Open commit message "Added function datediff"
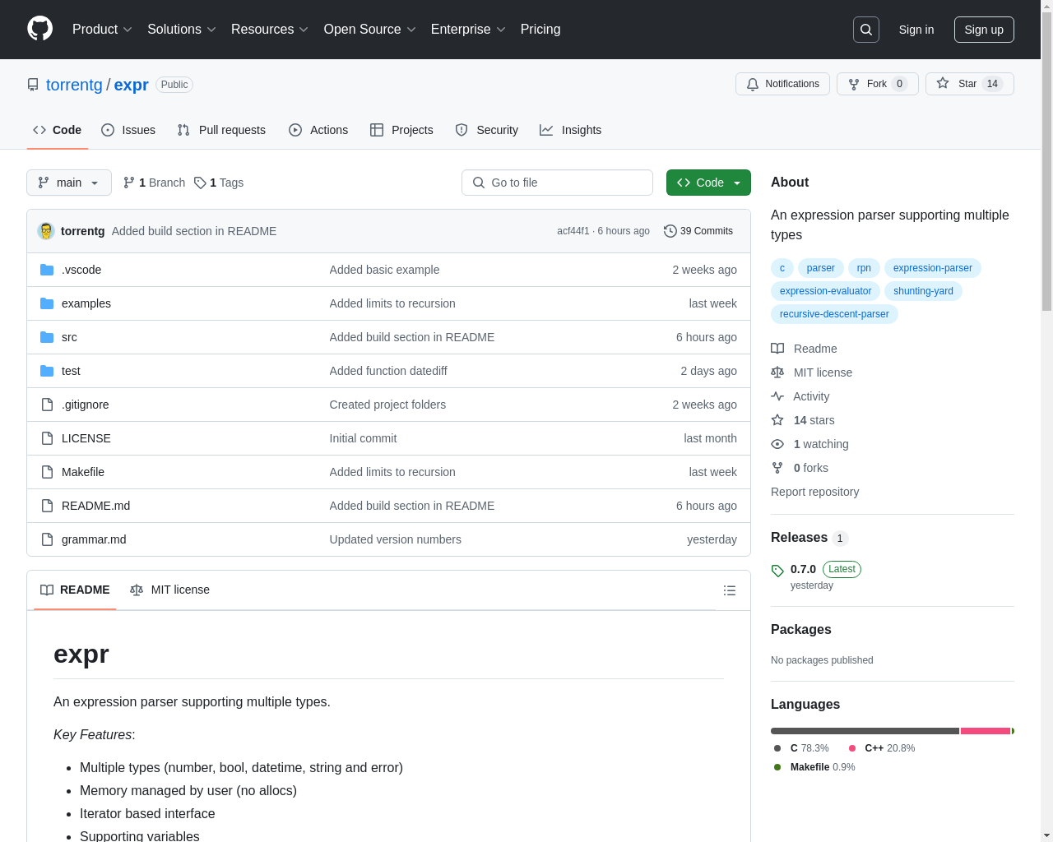This screenshot has height=842, width=1053. pos(388,371)
